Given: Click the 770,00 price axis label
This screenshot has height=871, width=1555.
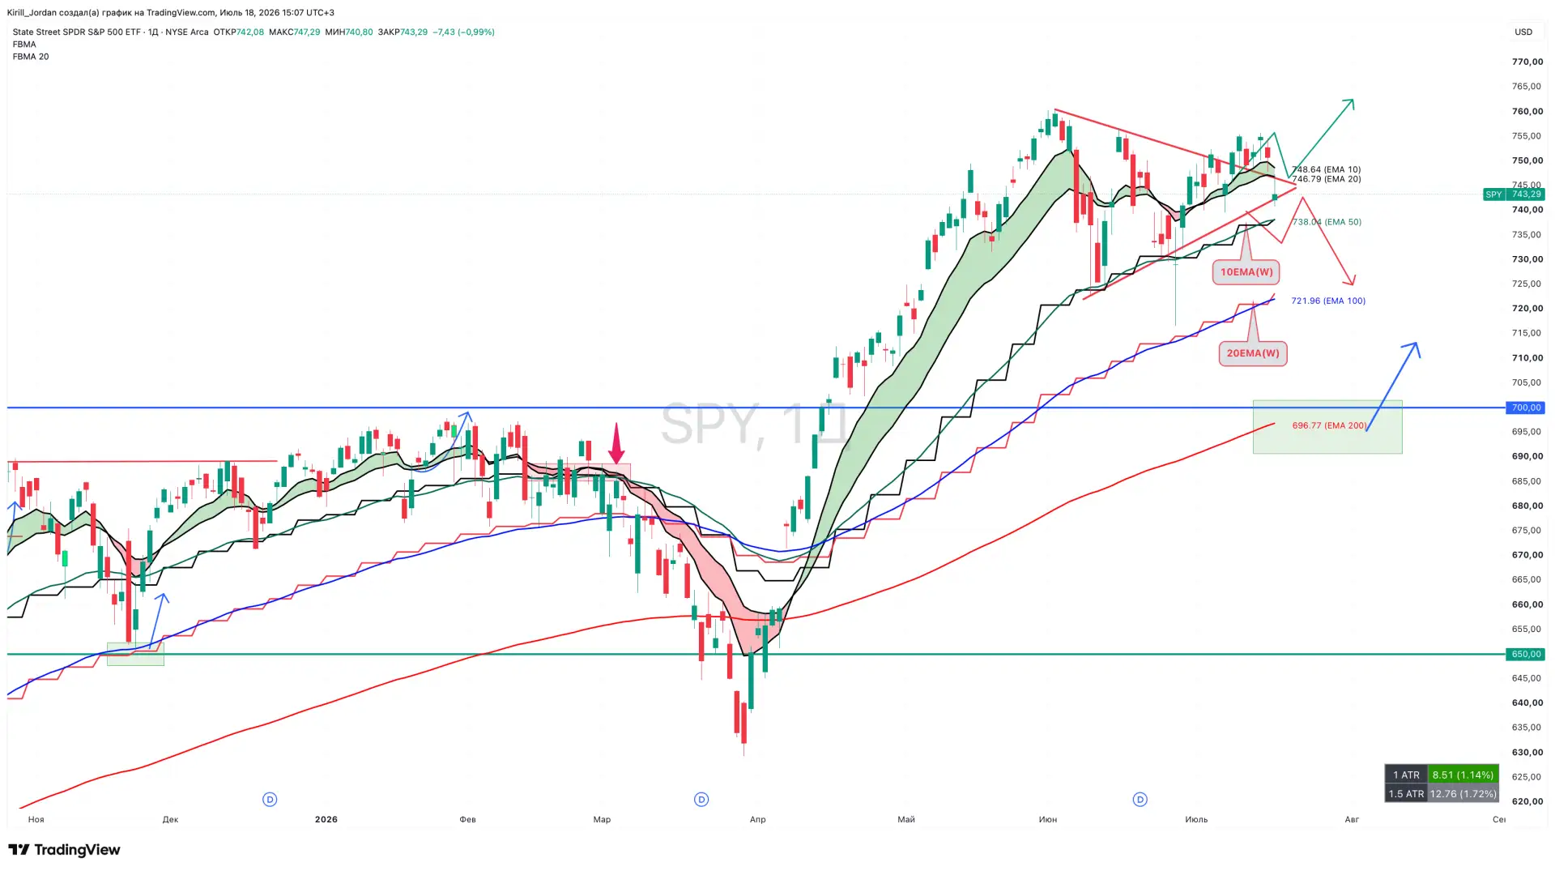Looking at the screenshot, I should [1527, 62].
